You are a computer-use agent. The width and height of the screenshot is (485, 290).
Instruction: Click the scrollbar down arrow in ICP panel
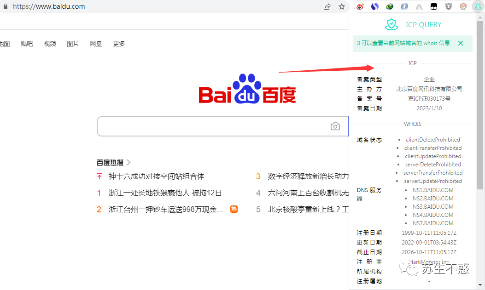click(480, 285)
